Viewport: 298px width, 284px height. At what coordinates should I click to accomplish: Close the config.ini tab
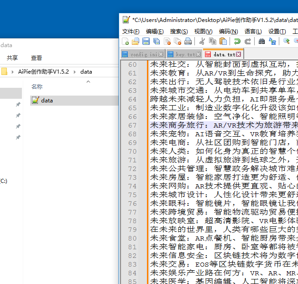point(161,54)
